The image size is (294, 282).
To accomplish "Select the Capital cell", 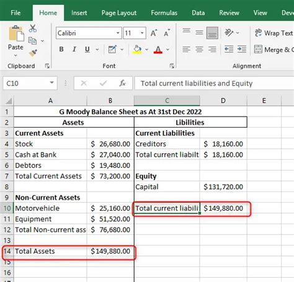I will click(167, 187).
